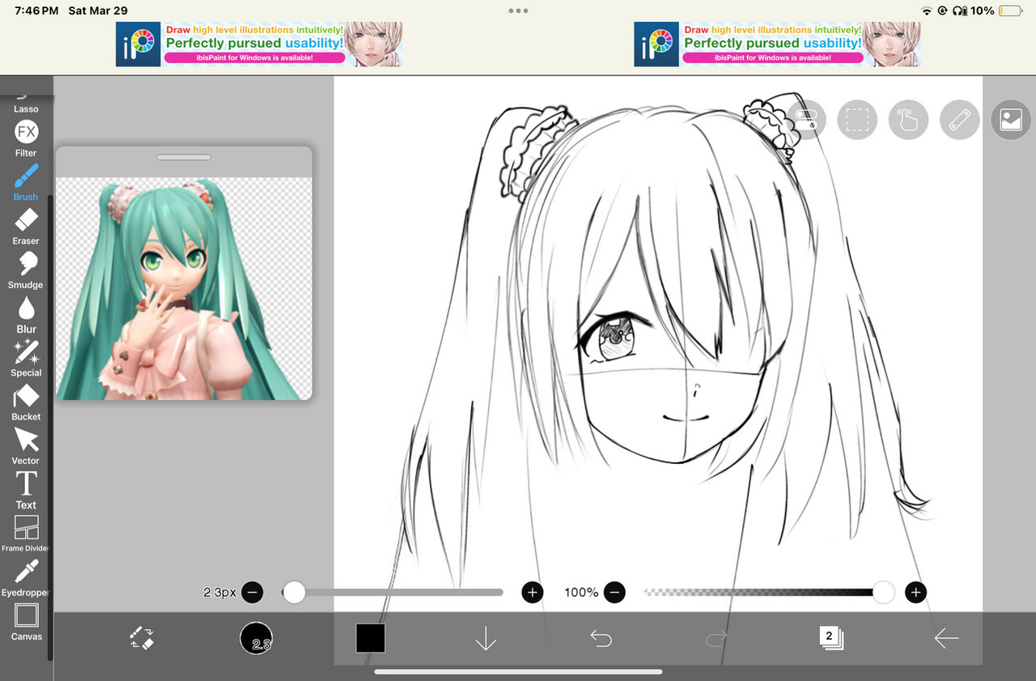1036x681 pixels.
Task: Redo the undone stroke
Action: tap(715, 639)
